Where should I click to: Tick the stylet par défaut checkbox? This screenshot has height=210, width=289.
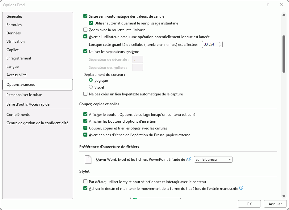[x=86, y=182]
